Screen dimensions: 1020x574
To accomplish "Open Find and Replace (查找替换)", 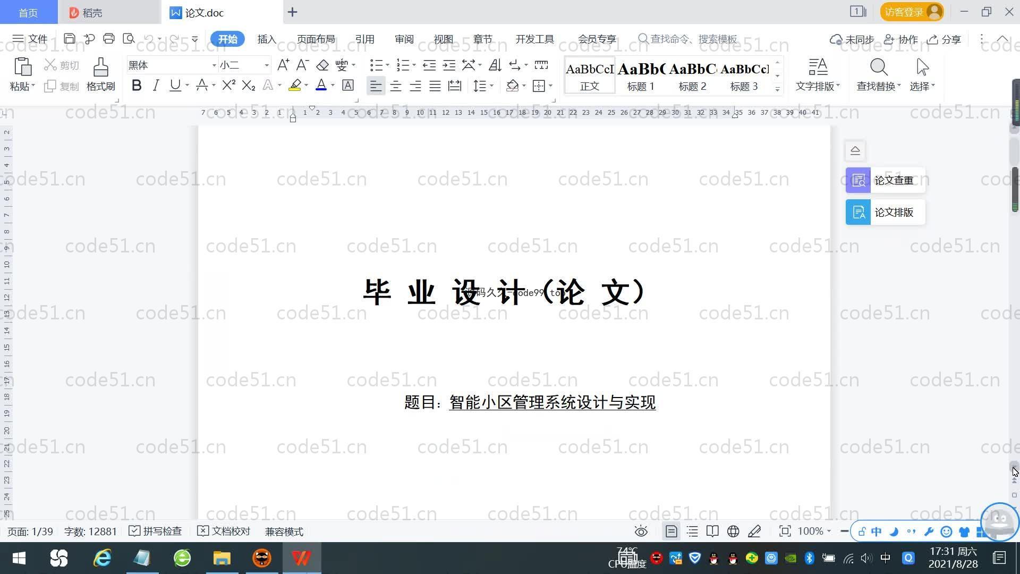I will pos(879,74).
